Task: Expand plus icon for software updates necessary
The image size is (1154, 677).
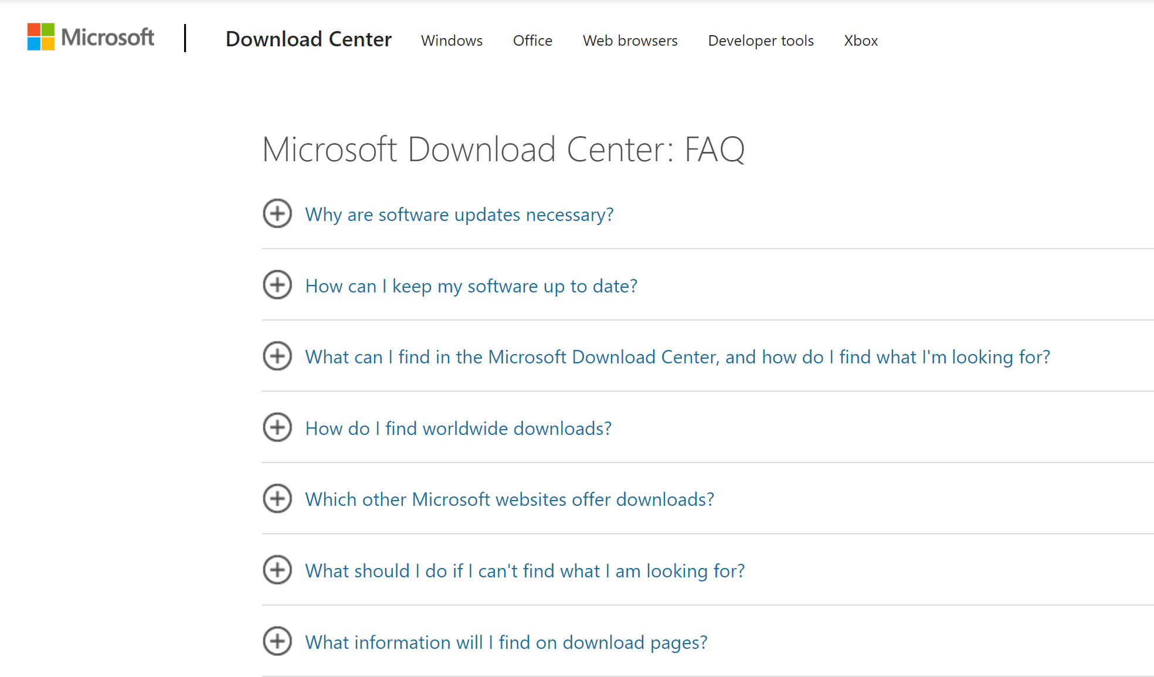Action: point(277,213)
